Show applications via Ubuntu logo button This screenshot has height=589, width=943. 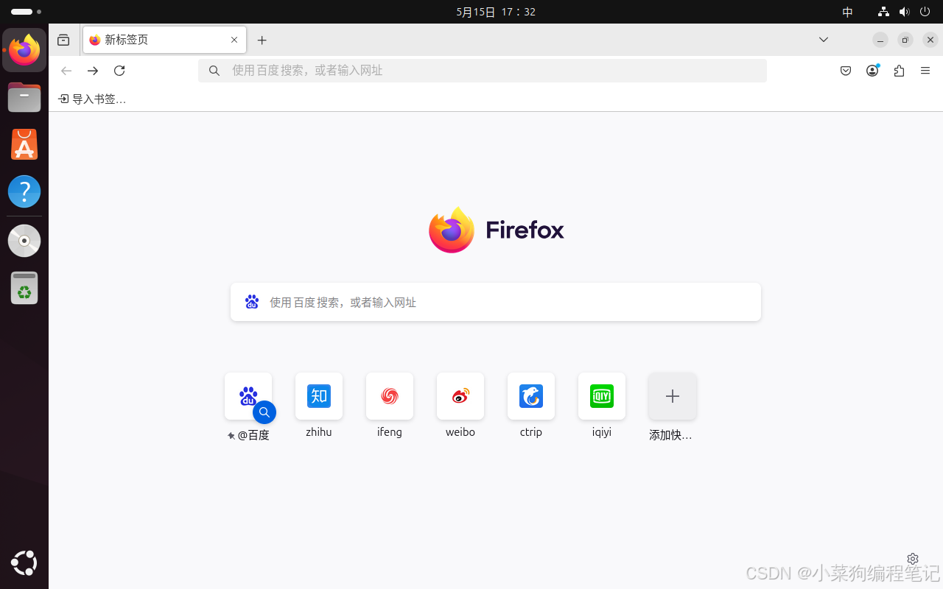tap(24, 563)
